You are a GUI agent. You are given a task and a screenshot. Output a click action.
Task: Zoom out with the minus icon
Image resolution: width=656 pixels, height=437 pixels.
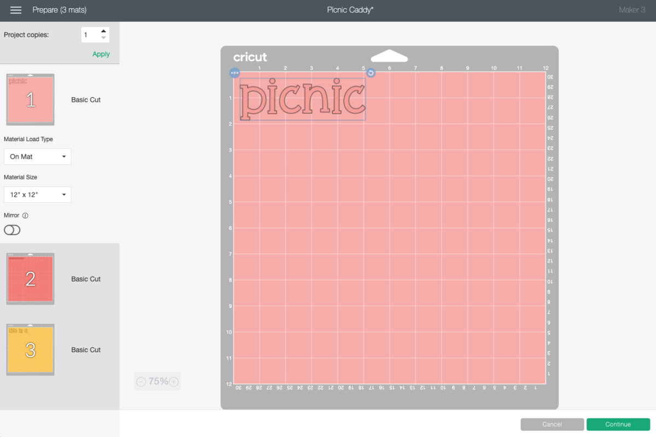tap(141, 382)
